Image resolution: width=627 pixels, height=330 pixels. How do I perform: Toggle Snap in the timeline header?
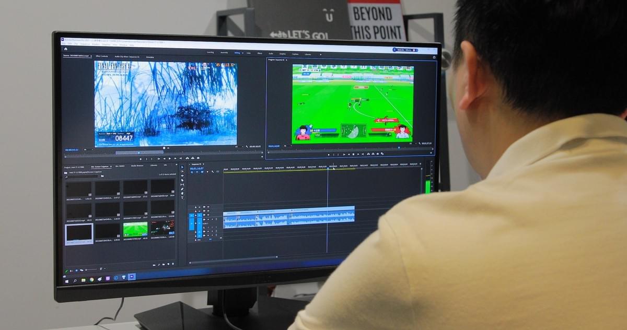pos(196,172)
